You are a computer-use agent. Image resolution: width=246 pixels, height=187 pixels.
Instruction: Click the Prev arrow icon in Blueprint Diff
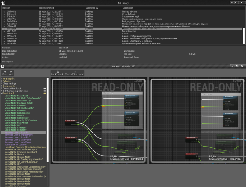click(5, 72)
